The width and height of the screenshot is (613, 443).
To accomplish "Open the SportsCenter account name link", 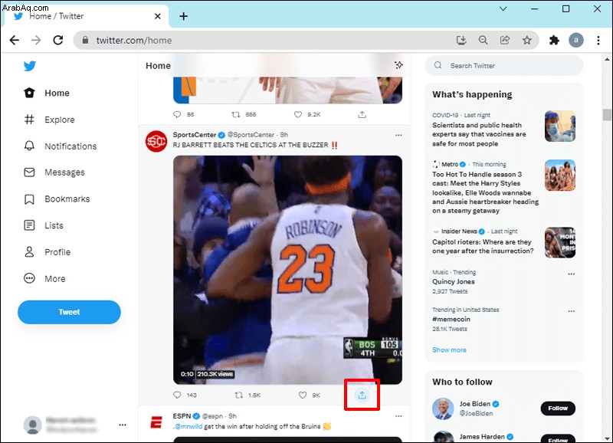I will coord(195,134).
